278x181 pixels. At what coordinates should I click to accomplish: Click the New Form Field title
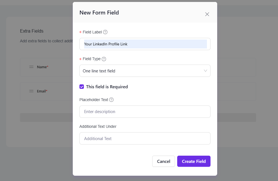coord(99,13)
